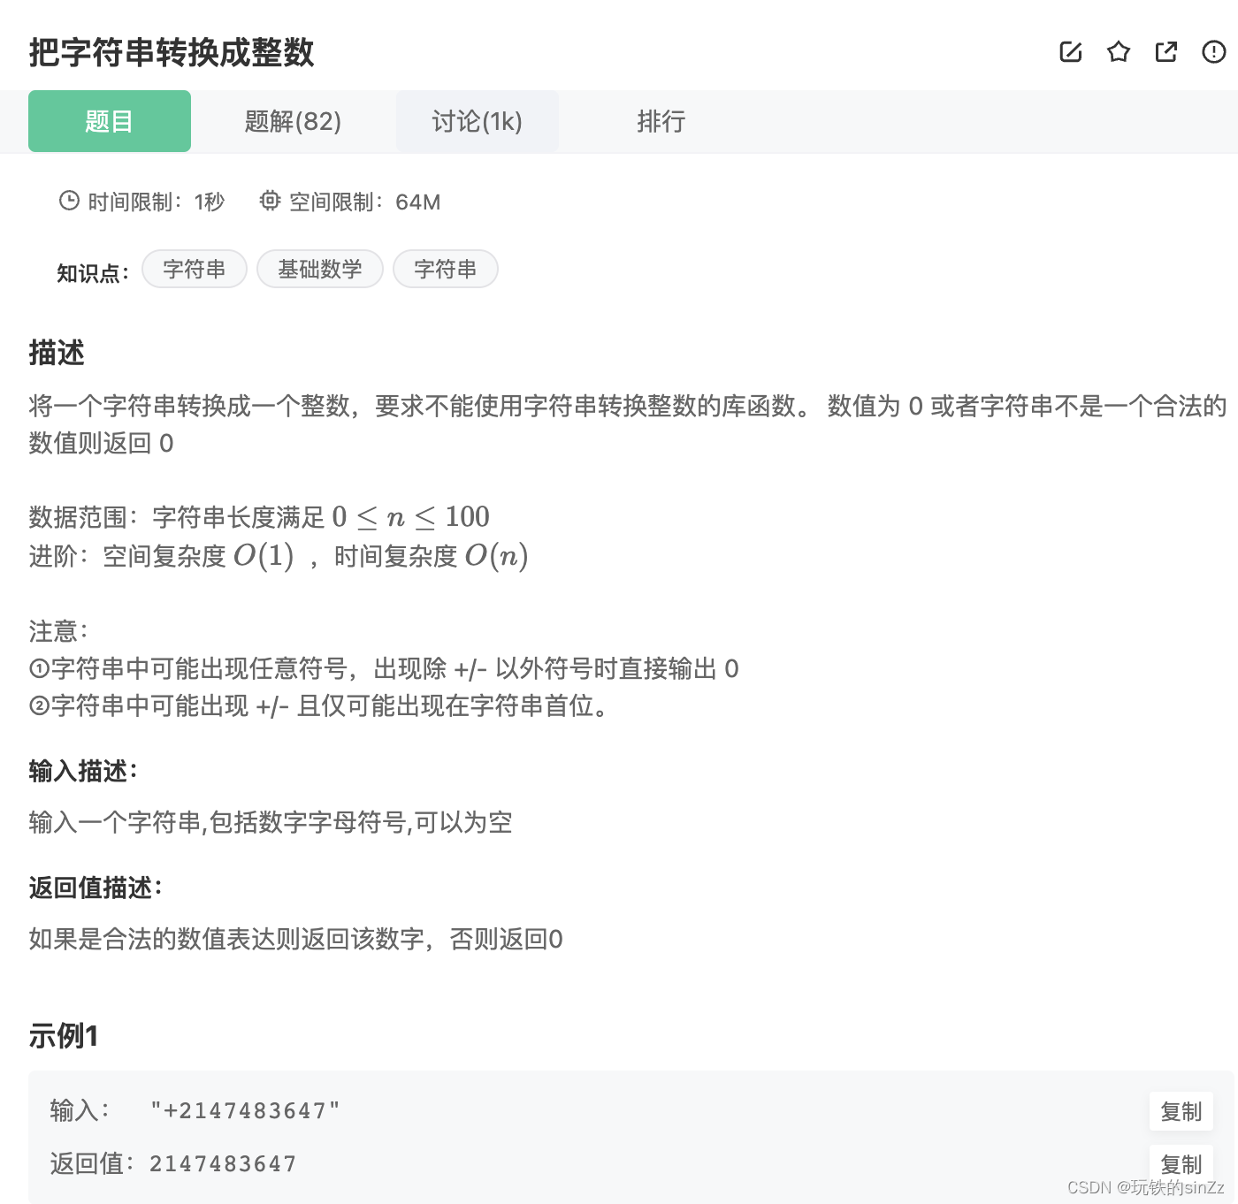Open the 题解(82) tab
The height and width of the screenshot is (1204, 1238).
pos(293,121)
